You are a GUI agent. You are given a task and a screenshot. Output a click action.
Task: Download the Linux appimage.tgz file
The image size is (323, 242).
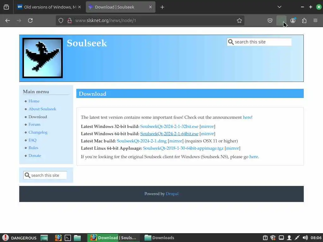coord(183,148)
